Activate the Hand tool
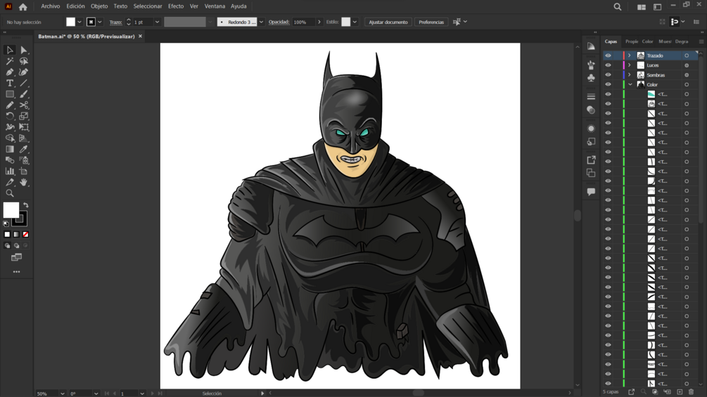The image size is (707, 397). point(23,182)
